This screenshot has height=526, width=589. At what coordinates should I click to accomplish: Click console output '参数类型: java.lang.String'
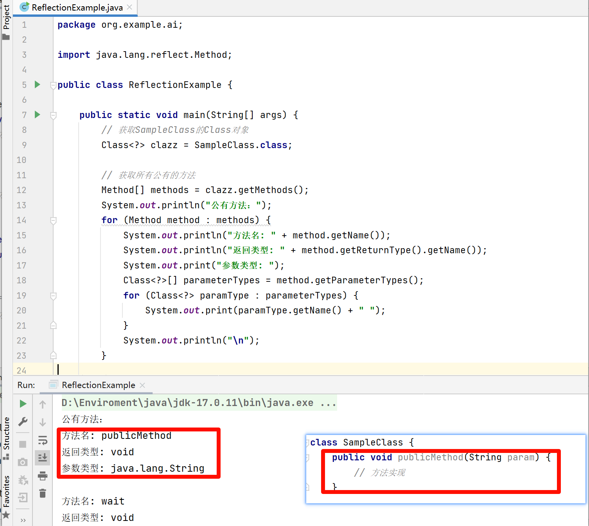133,468
